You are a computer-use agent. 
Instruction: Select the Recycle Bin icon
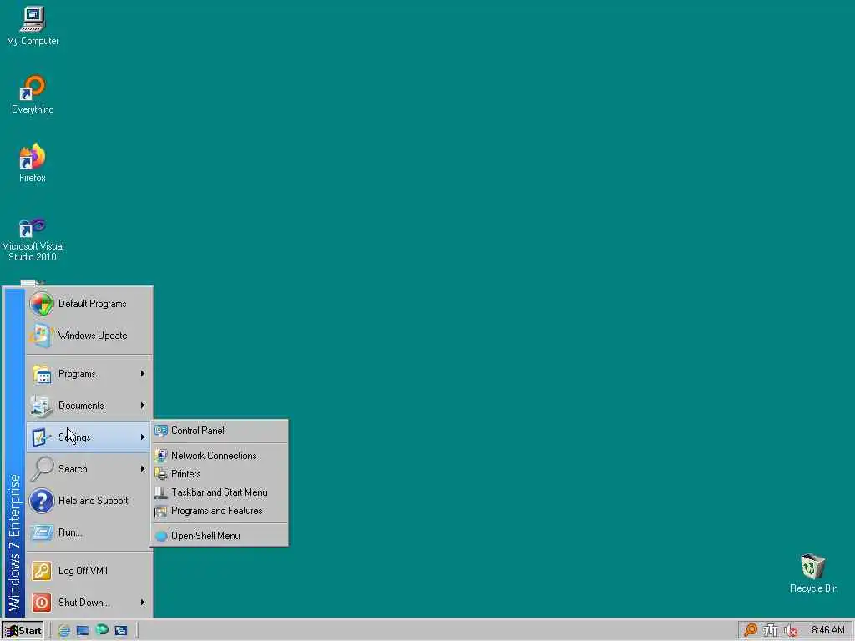coord(813,573)
